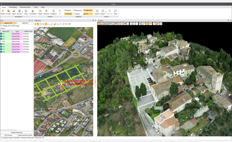Click the Import GCP button

click(x=8, y=23)
